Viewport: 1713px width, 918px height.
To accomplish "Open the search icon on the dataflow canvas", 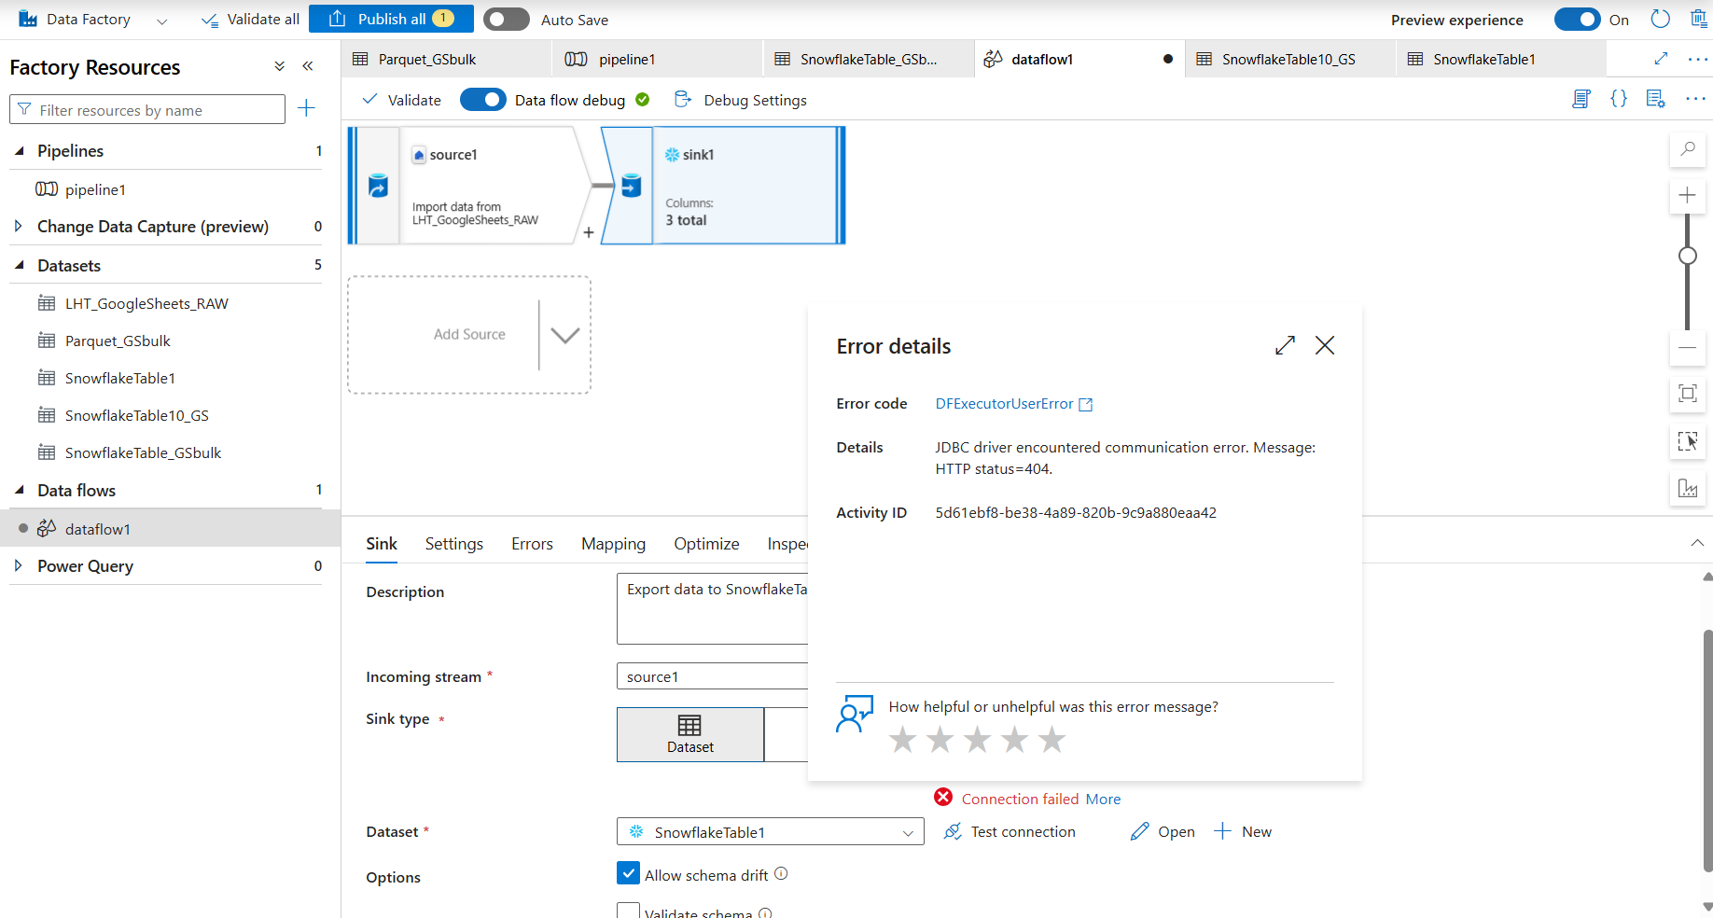I will click(1687, 149).
